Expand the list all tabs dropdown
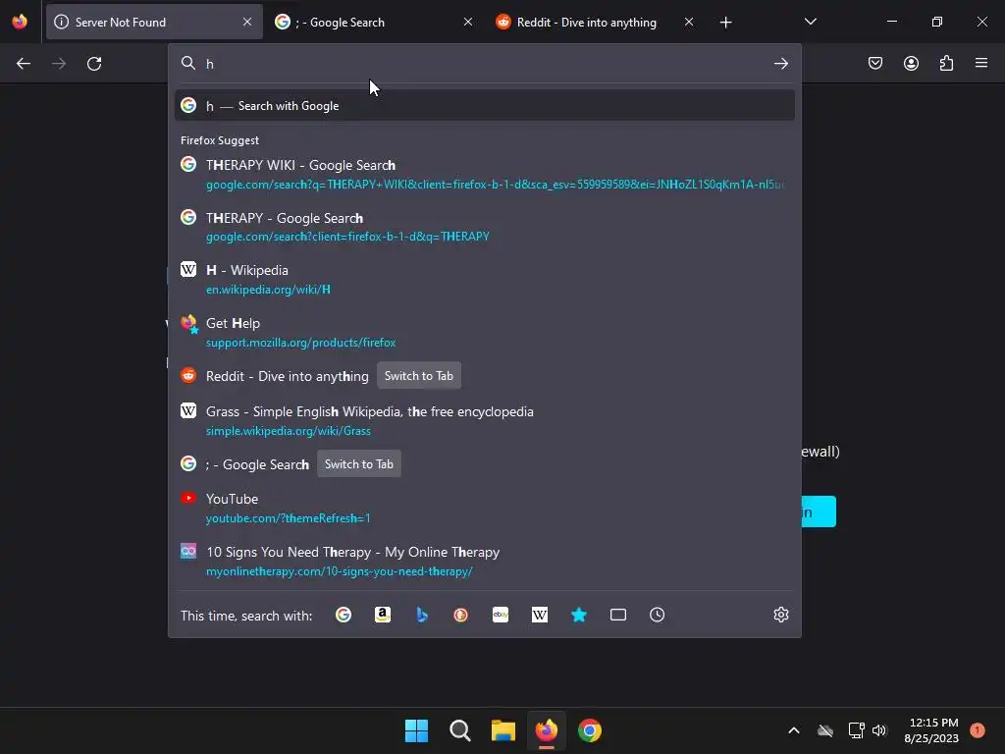1005x754 pixels. click(810, 22)
